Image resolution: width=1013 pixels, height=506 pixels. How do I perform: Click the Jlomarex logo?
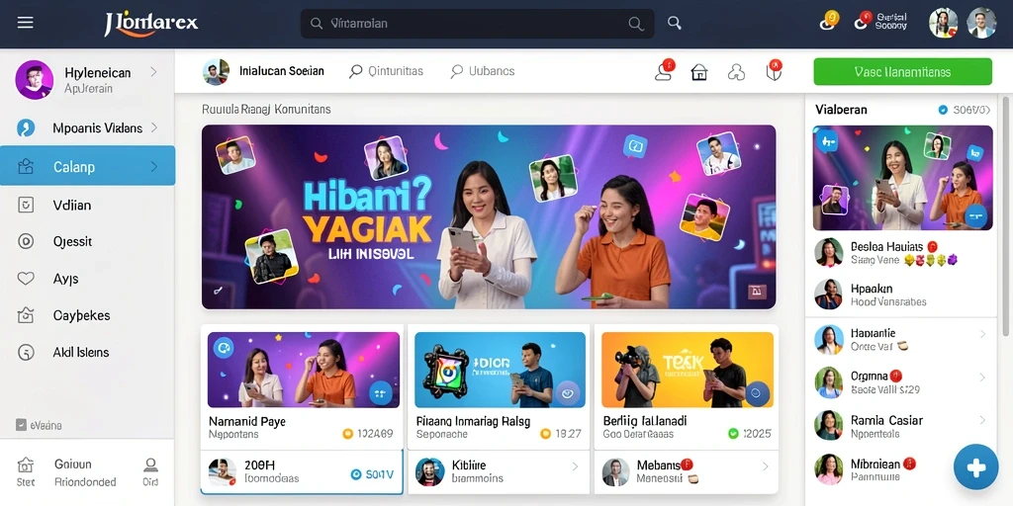coord(150,24)
